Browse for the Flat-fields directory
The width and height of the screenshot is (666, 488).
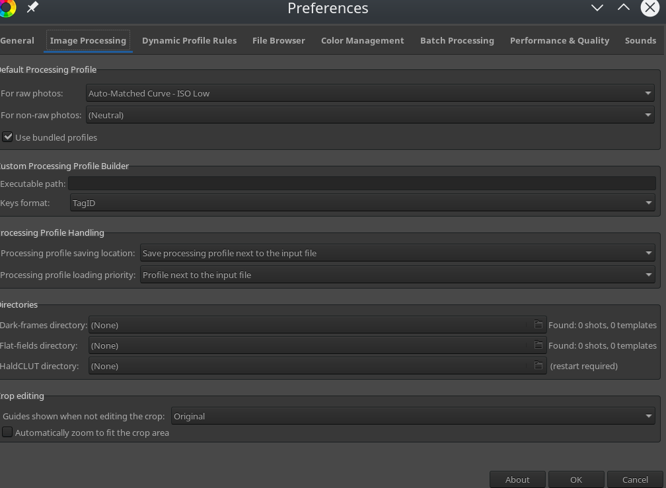click(538, 345)
